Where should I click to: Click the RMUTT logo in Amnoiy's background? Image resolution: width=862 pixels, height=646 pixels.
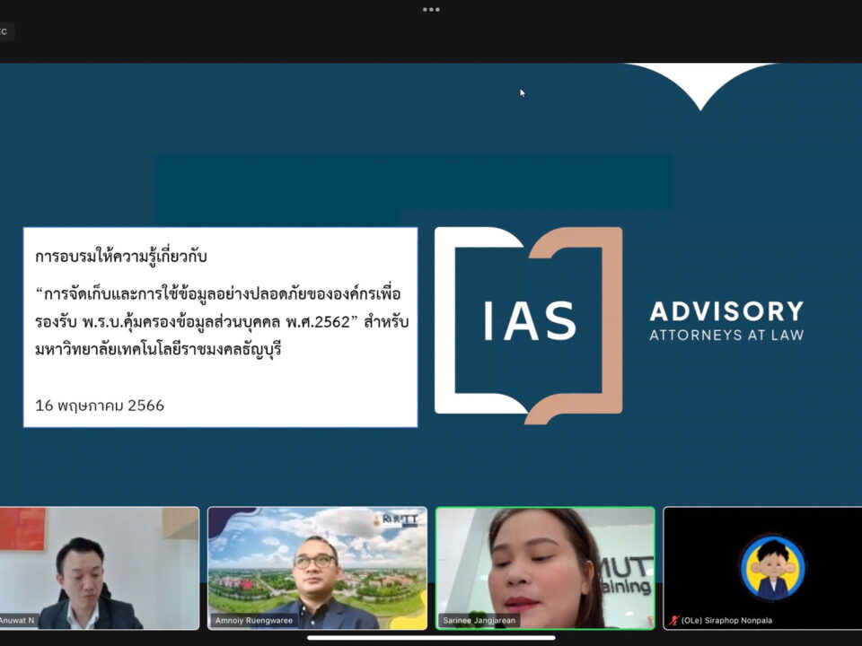[395, 519]
